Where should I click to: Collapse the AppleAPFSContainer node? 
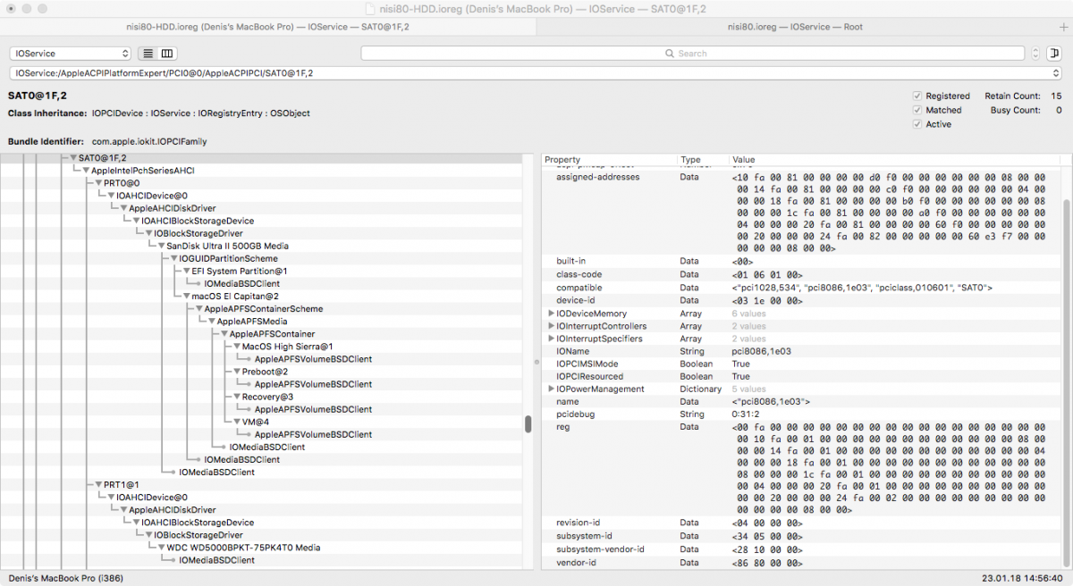pyautogui.click(x=224, y=334)
